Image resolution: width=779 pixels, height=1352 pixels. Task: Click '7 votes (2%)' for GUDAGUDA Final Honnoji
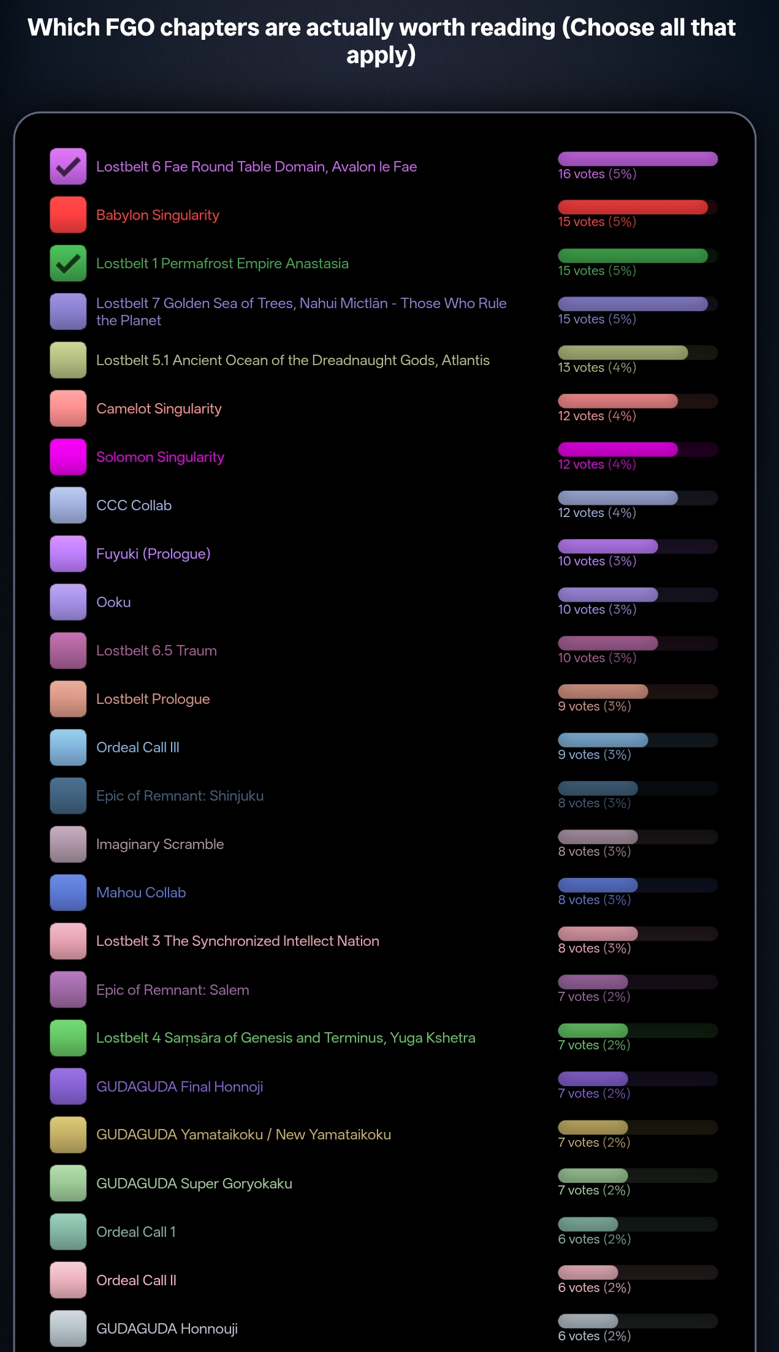[594, 1093]
